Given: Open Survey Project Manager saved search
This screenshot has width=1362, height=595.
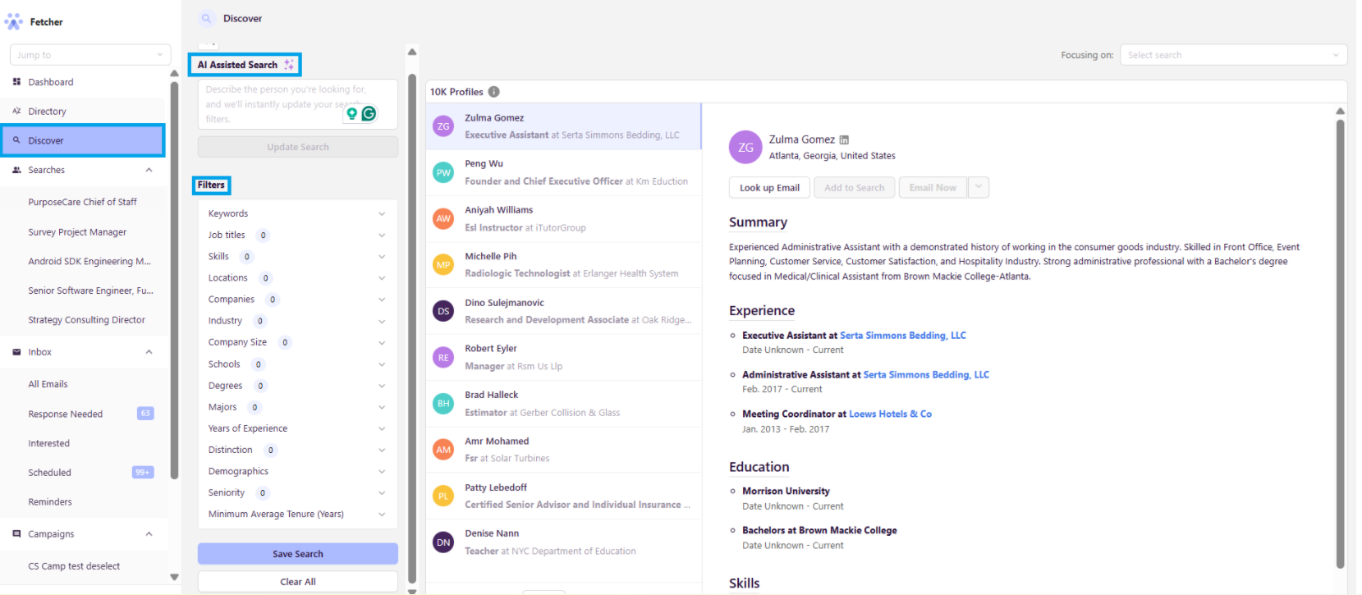Looking at the screenshot, I should (x=77, y=232).
